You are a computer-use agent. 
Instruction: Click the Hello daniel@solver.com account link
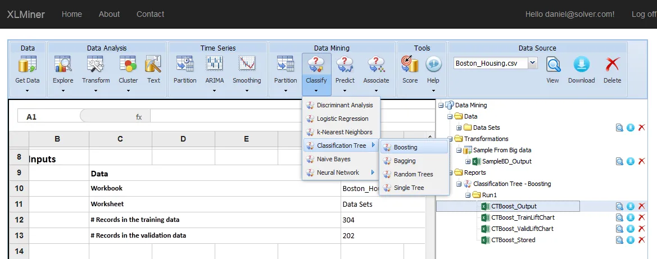[x=570, y=14]
